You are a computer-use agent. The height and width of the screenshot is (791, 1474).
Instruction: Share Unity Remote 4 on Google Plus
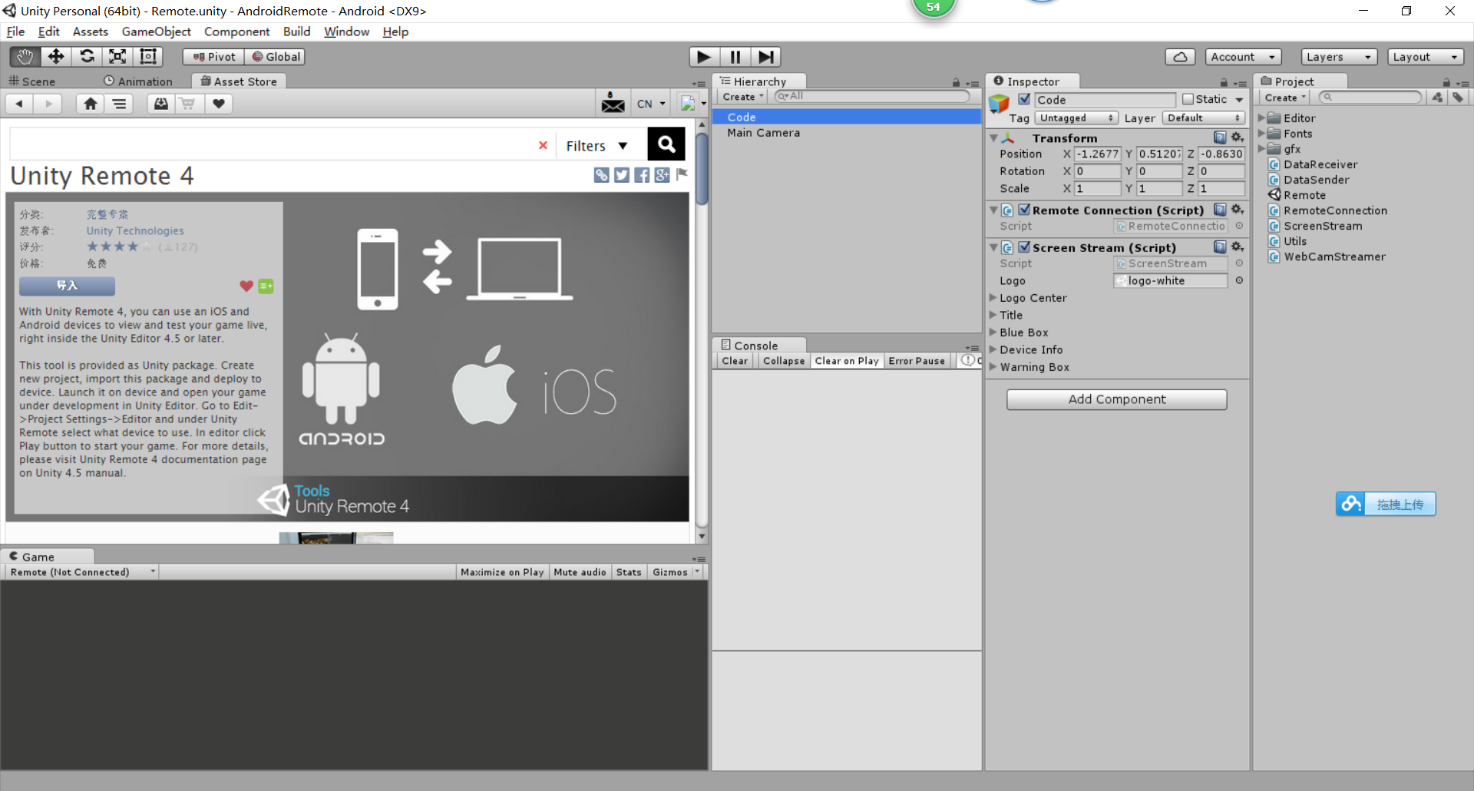tap(662, 175)
